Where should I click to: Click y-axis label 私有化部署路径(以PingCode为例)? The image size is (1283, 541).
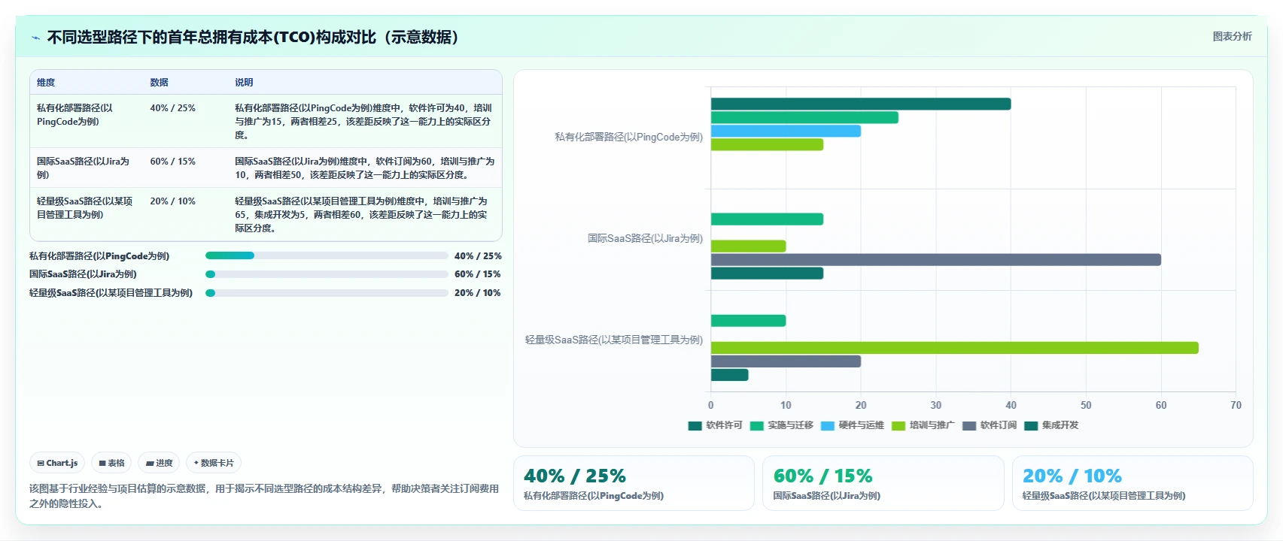(x=628, y=137)
